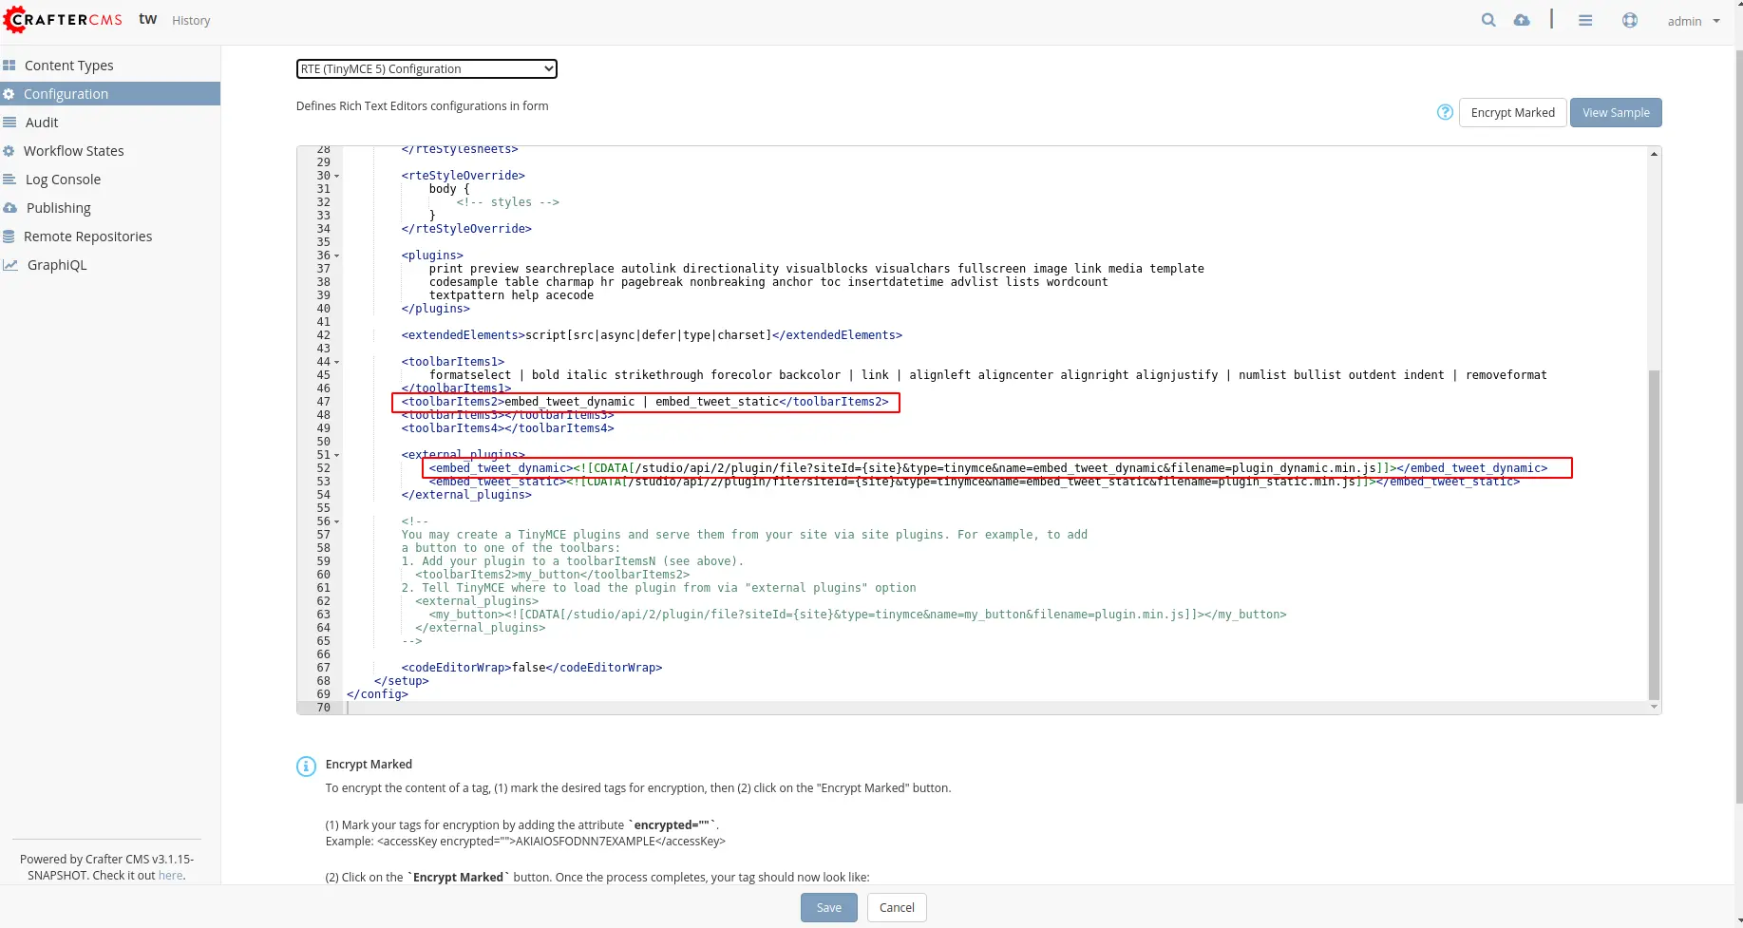Click the help question mark icon
The height and width of the screenshot is (928, 1743).
pyautogui.click(x=1445, y=112)
